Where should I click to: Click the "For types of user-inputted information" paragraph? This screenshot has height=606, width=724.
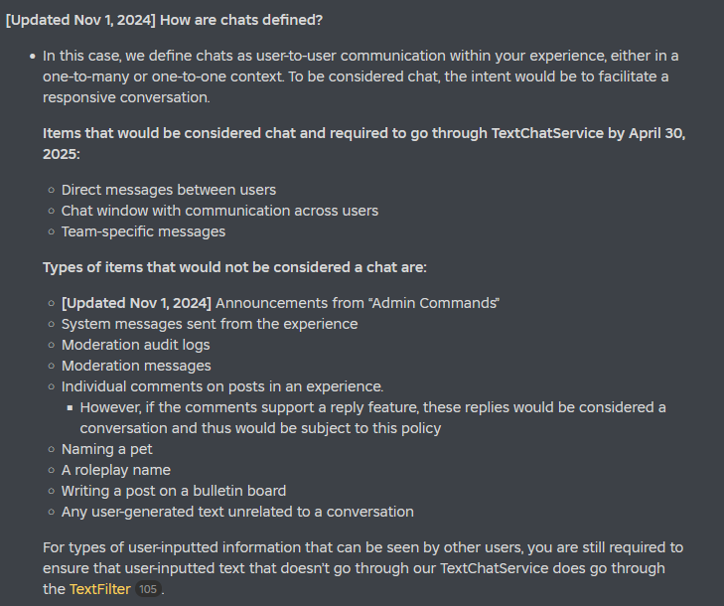362,568
